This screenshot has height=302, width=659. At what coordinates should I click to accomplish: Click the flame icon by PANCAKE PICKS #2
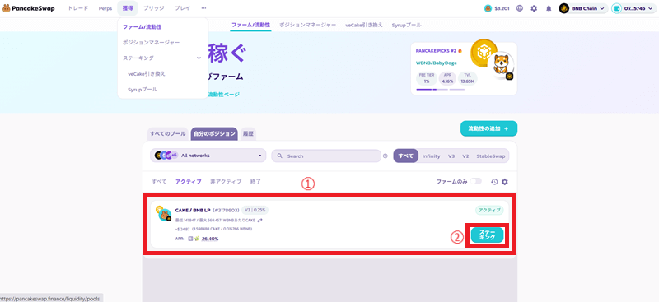[x=460, y=51]
